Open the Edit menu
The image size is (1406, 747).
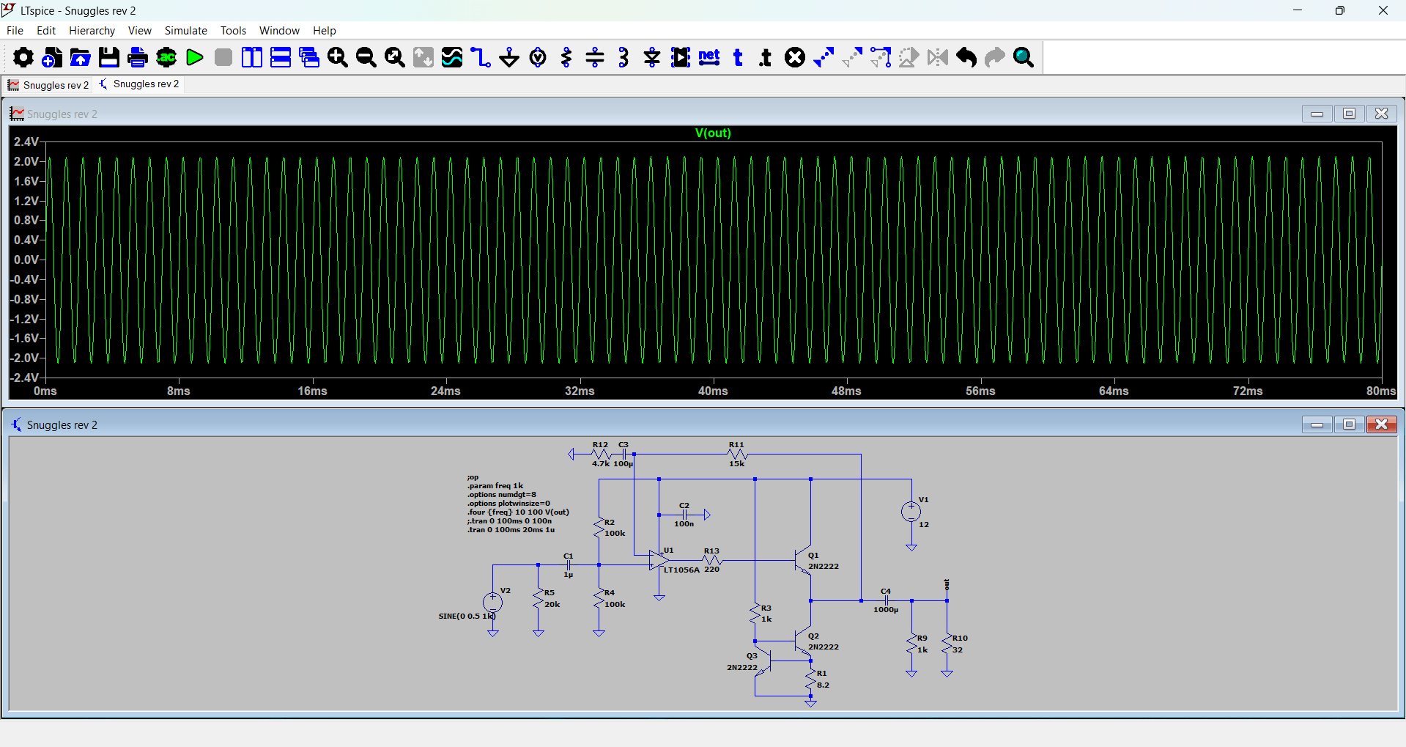[x=46, y=30]
